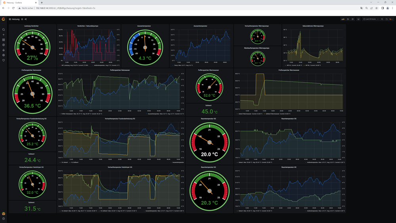This screenshot has width=396, height=223.
Task: Expand the 5s refresh interval dropdown
Action: click(391, 19)
